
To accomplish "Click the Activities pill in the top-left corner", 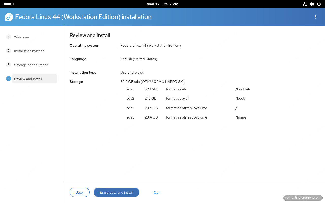I will [9, 4].
